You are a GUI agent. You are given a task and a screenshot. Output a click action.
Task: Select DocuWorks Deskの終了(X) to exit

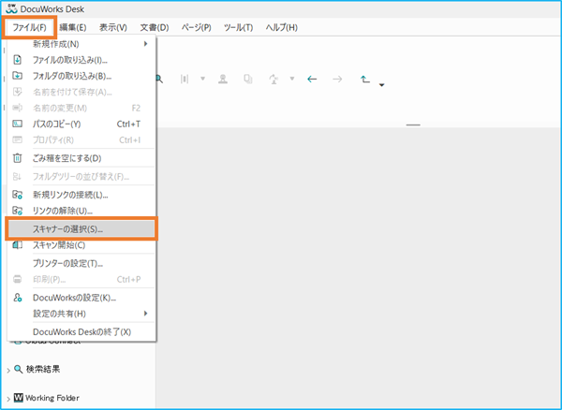pos(81,331)
